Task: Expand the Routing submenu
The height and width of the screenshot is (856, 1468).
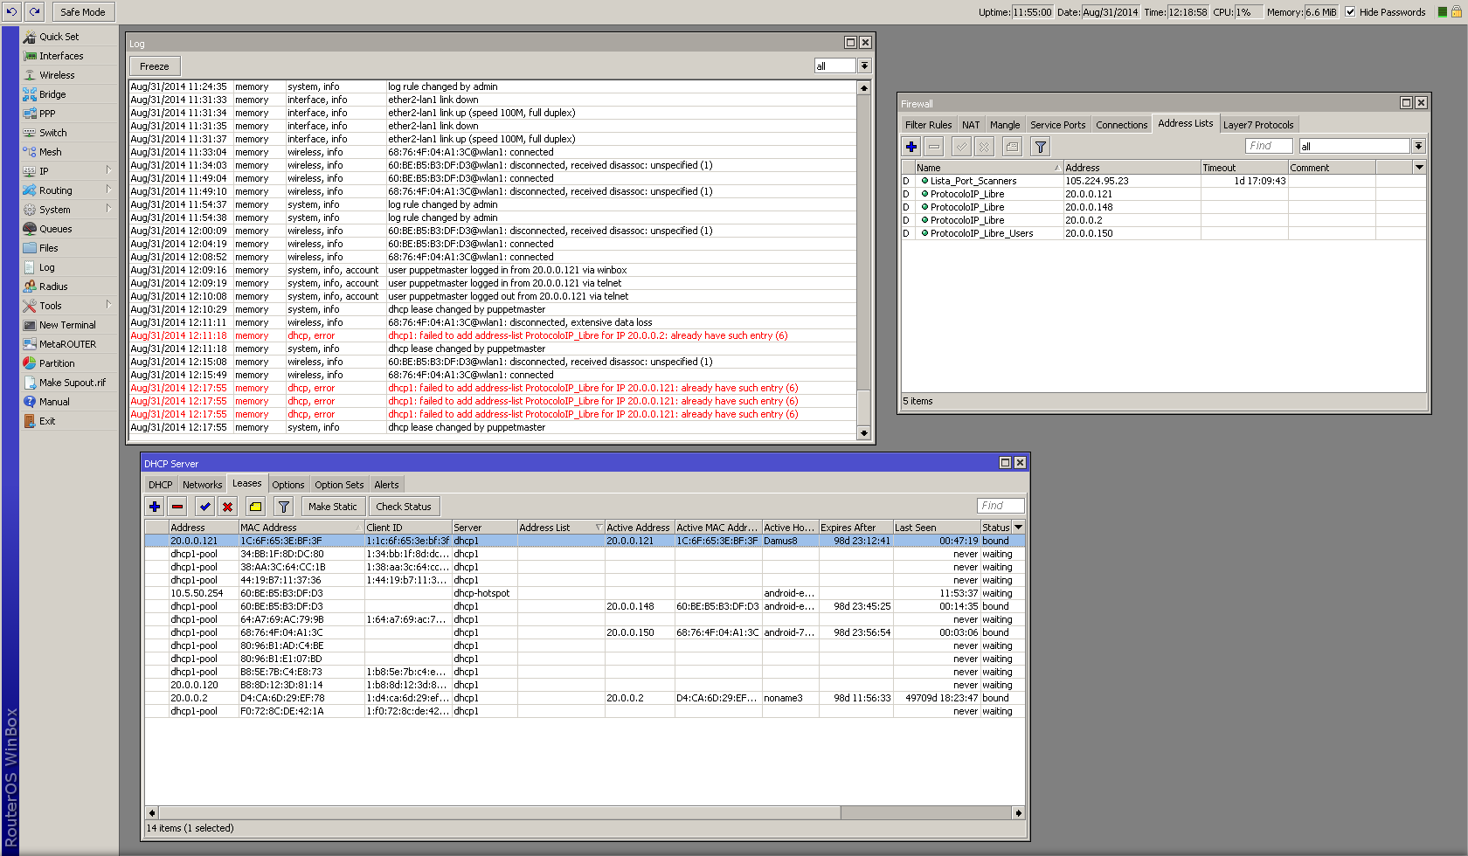Action: pyautogui.click(x=109, y=190)
